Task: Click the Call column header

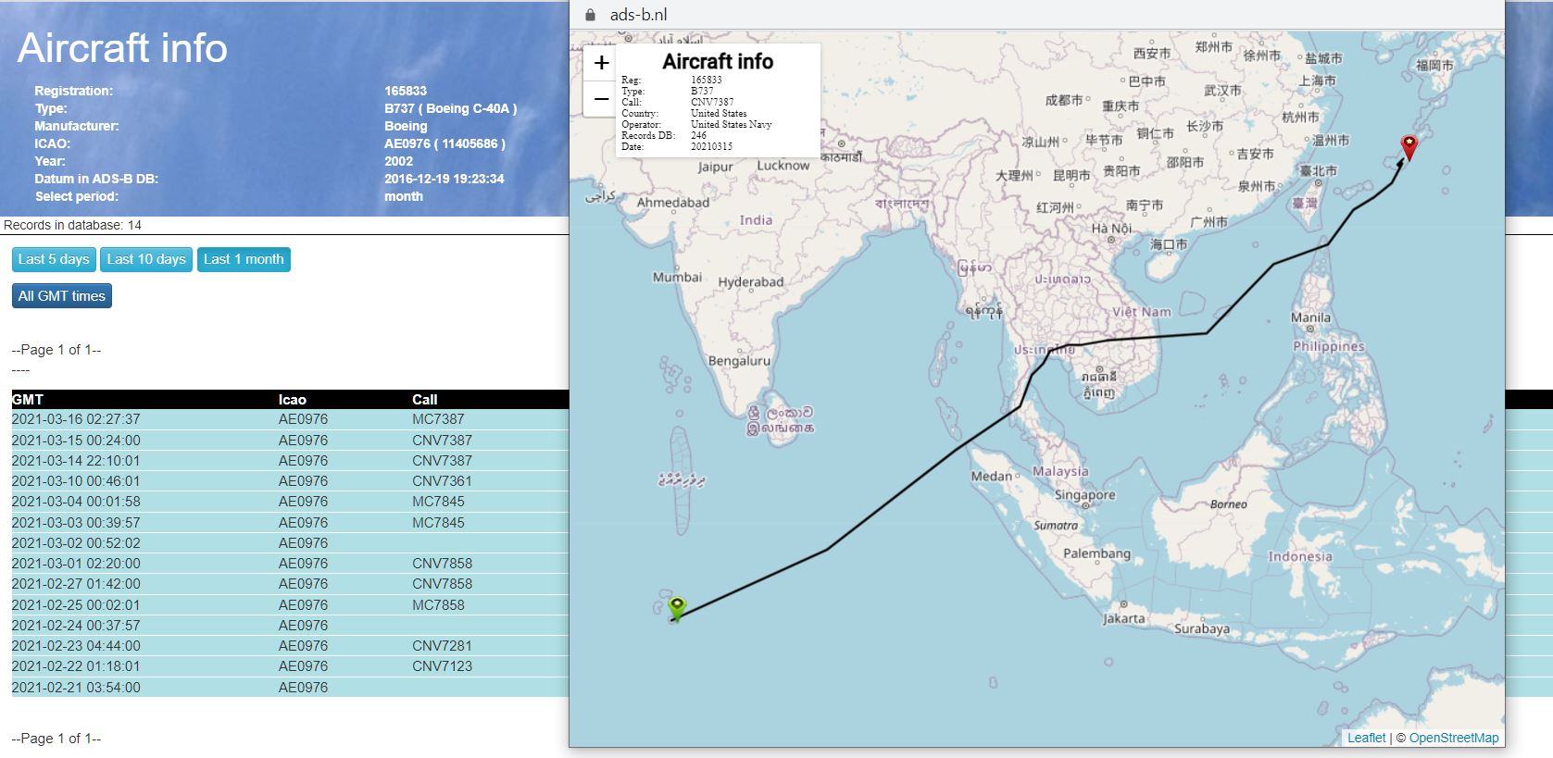Action: [x=425, y=400]
